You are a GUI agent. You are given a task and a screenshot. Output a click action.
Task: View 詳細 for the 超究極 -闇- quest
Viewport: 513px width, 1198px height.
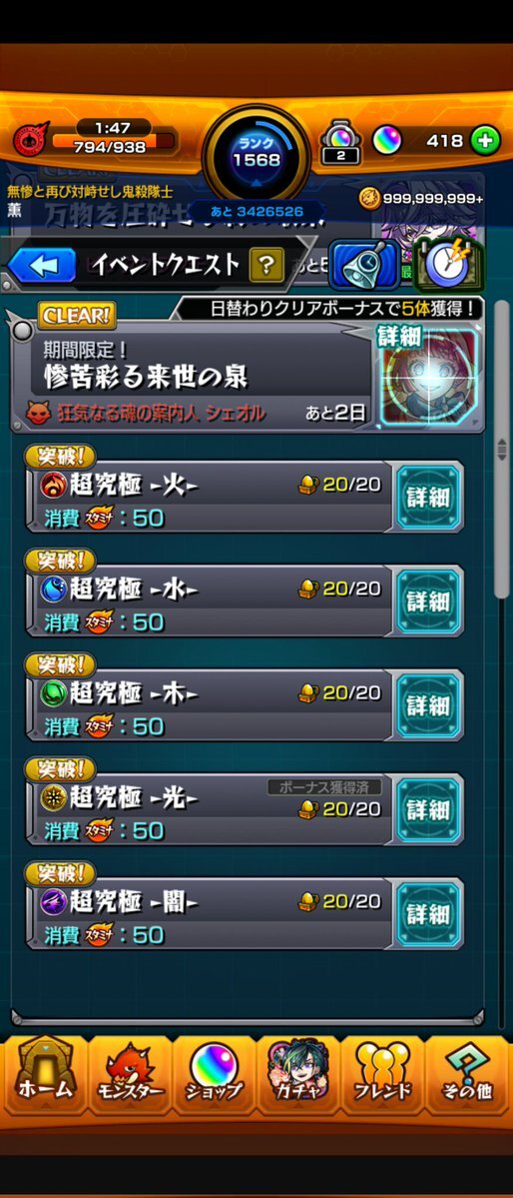tap(428, 914)
